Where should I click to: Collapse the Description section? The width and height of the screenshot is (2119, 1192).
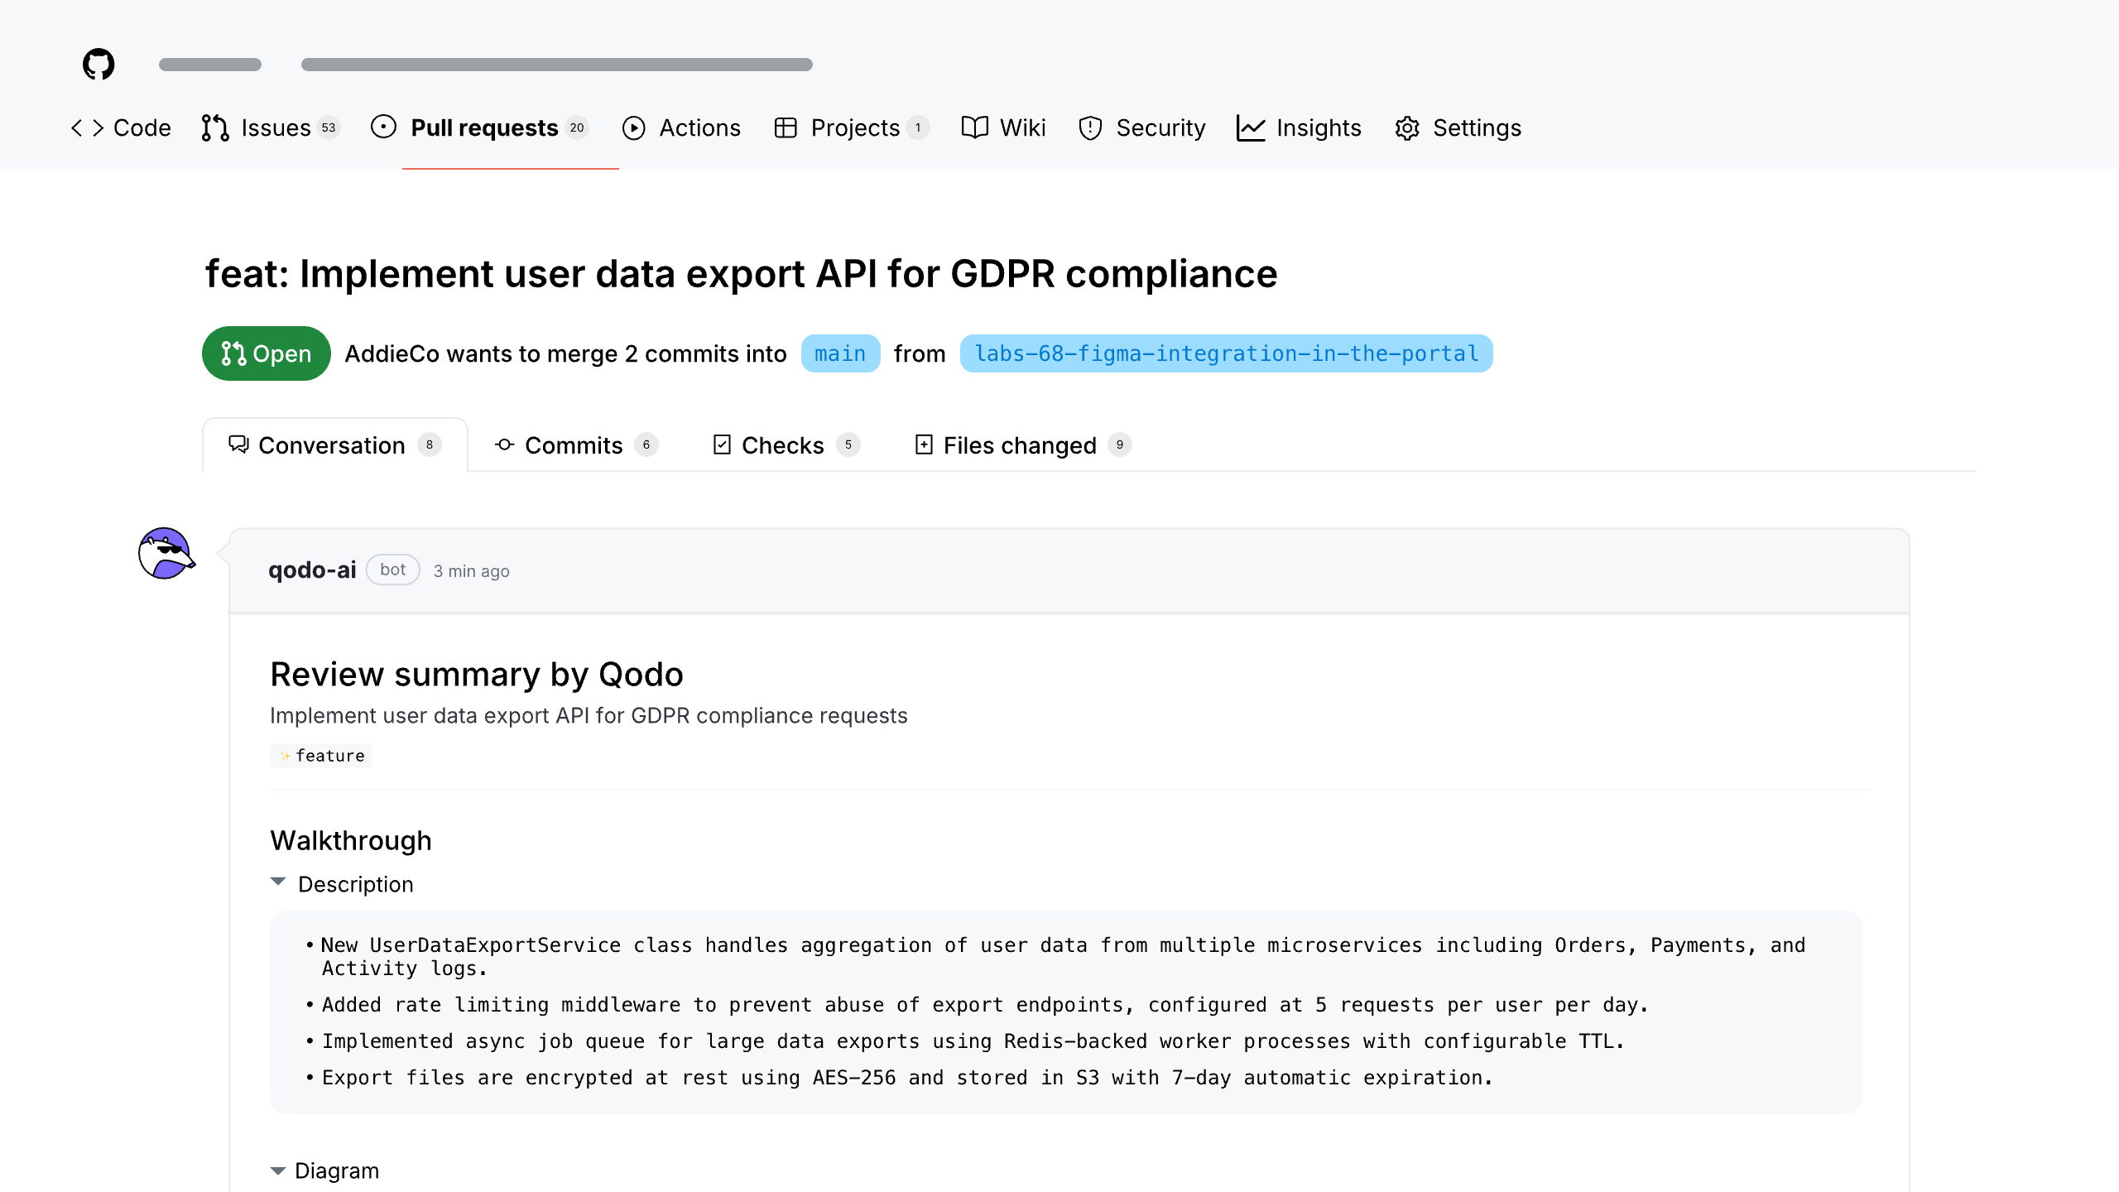pos(278,882)
